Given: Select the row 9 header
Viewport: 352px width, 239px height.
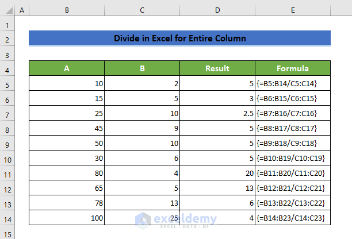Looking at the screenshot, I should coord(7,144).
